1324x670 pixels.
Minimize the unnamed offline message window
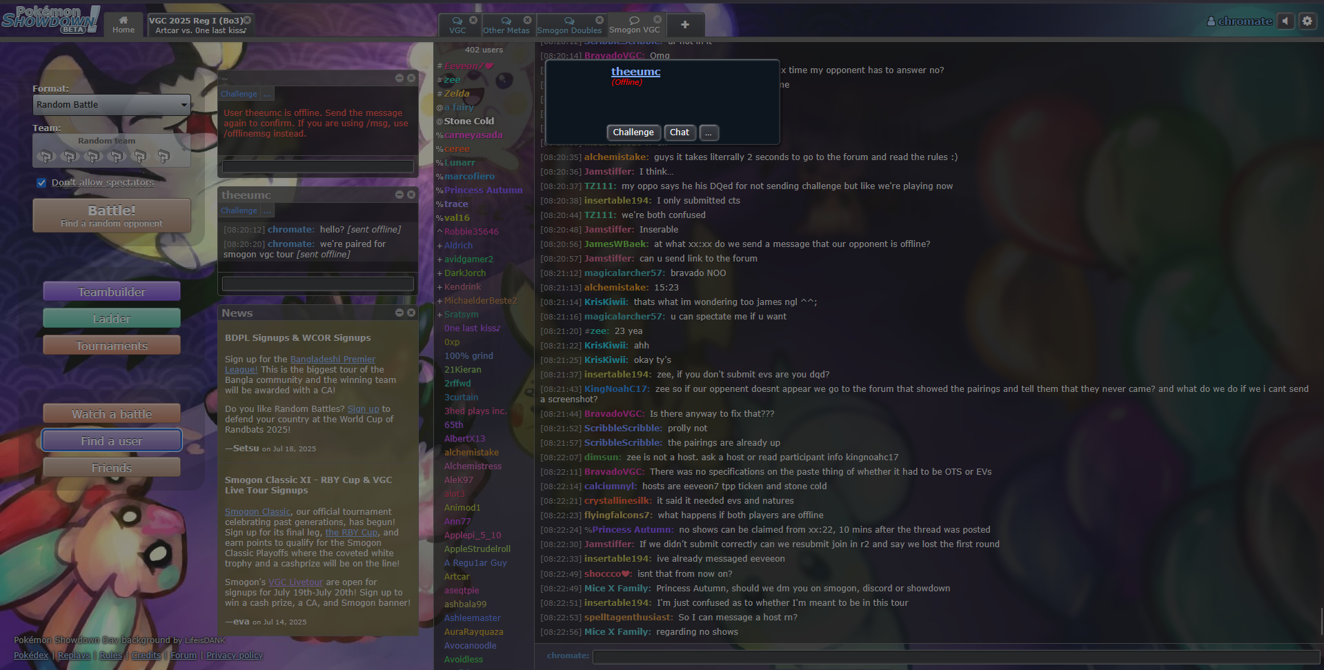[399, 78]
